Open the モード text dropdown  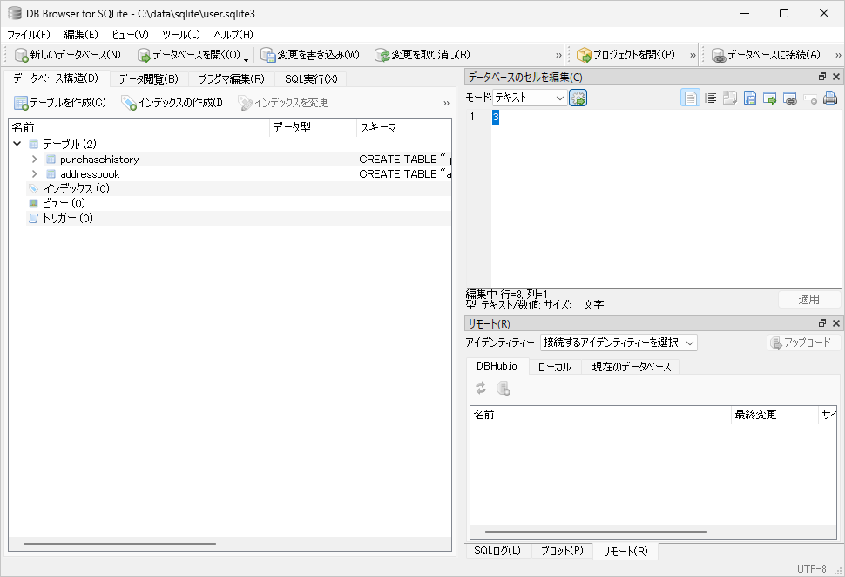point(530,98)
